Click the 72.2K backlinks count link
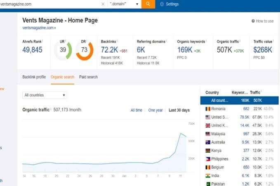The image size is (280, 186). tap(109, 50)
